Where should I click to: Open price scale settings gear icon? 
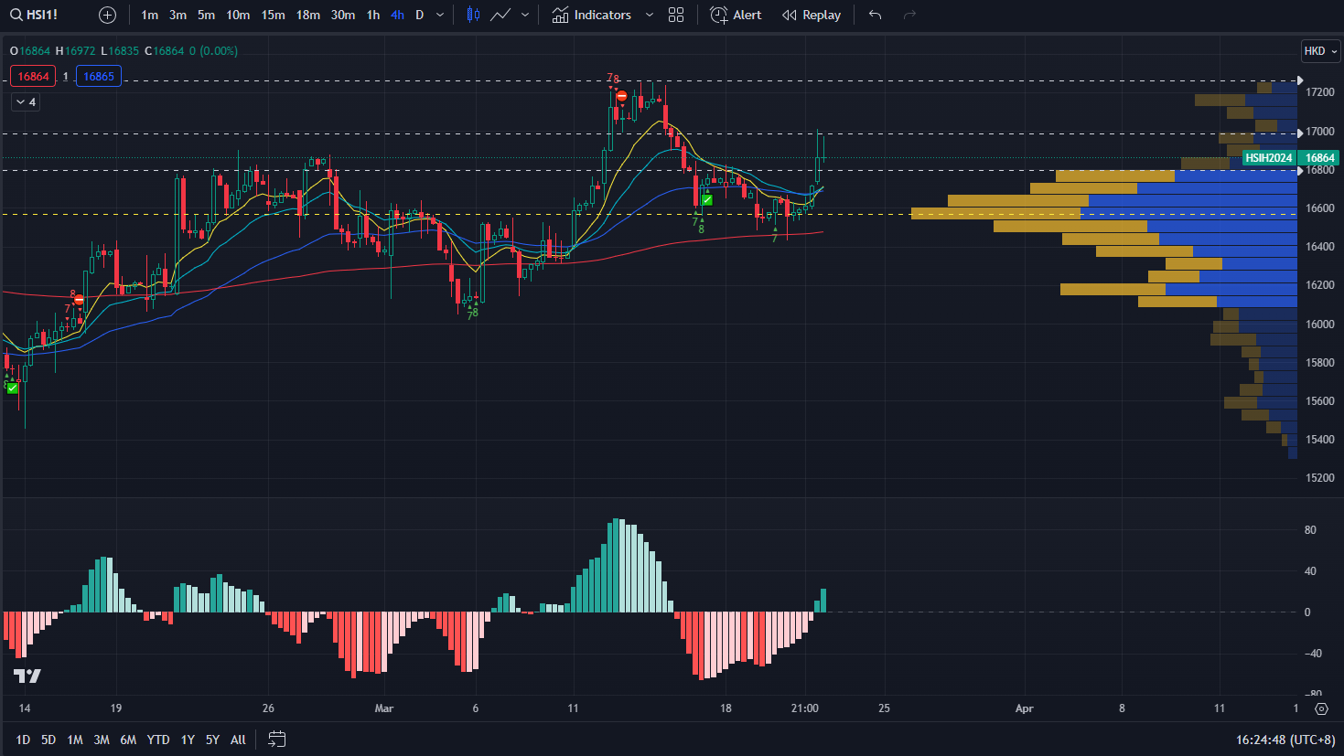tap(1321, 708)
